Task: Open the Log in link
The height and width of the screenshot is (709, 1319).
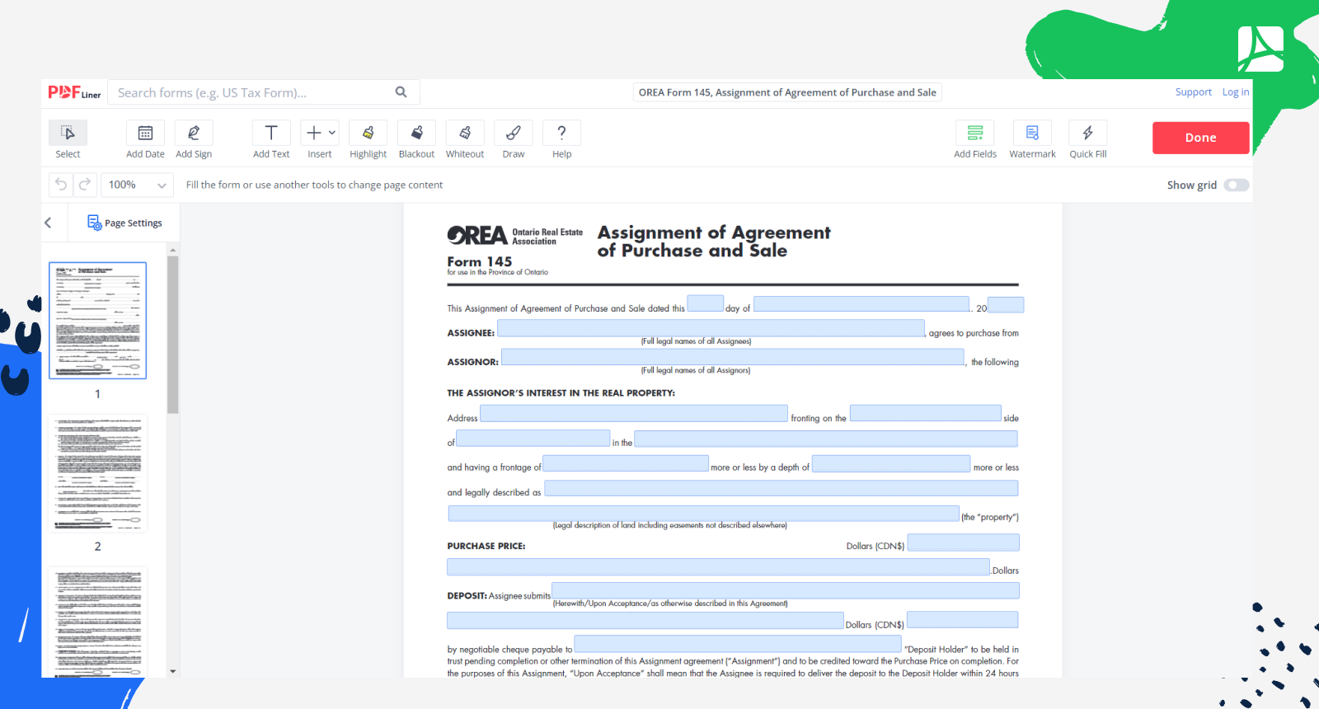Action: click(1235, 92)
